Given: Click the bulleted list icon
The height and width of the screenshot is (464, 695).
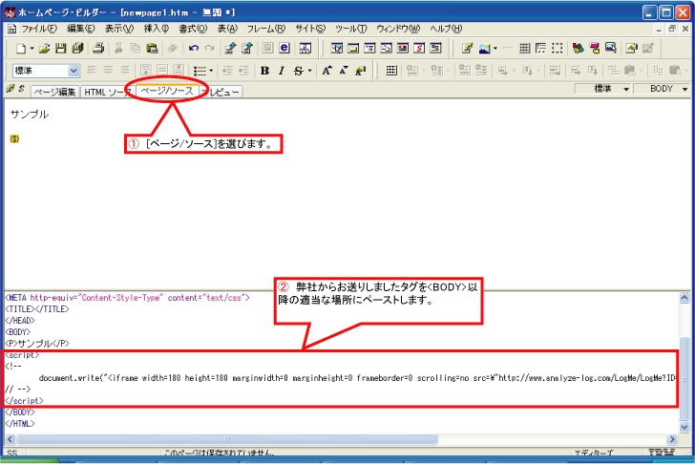Looking at the screenshot, I should point(200,71).
